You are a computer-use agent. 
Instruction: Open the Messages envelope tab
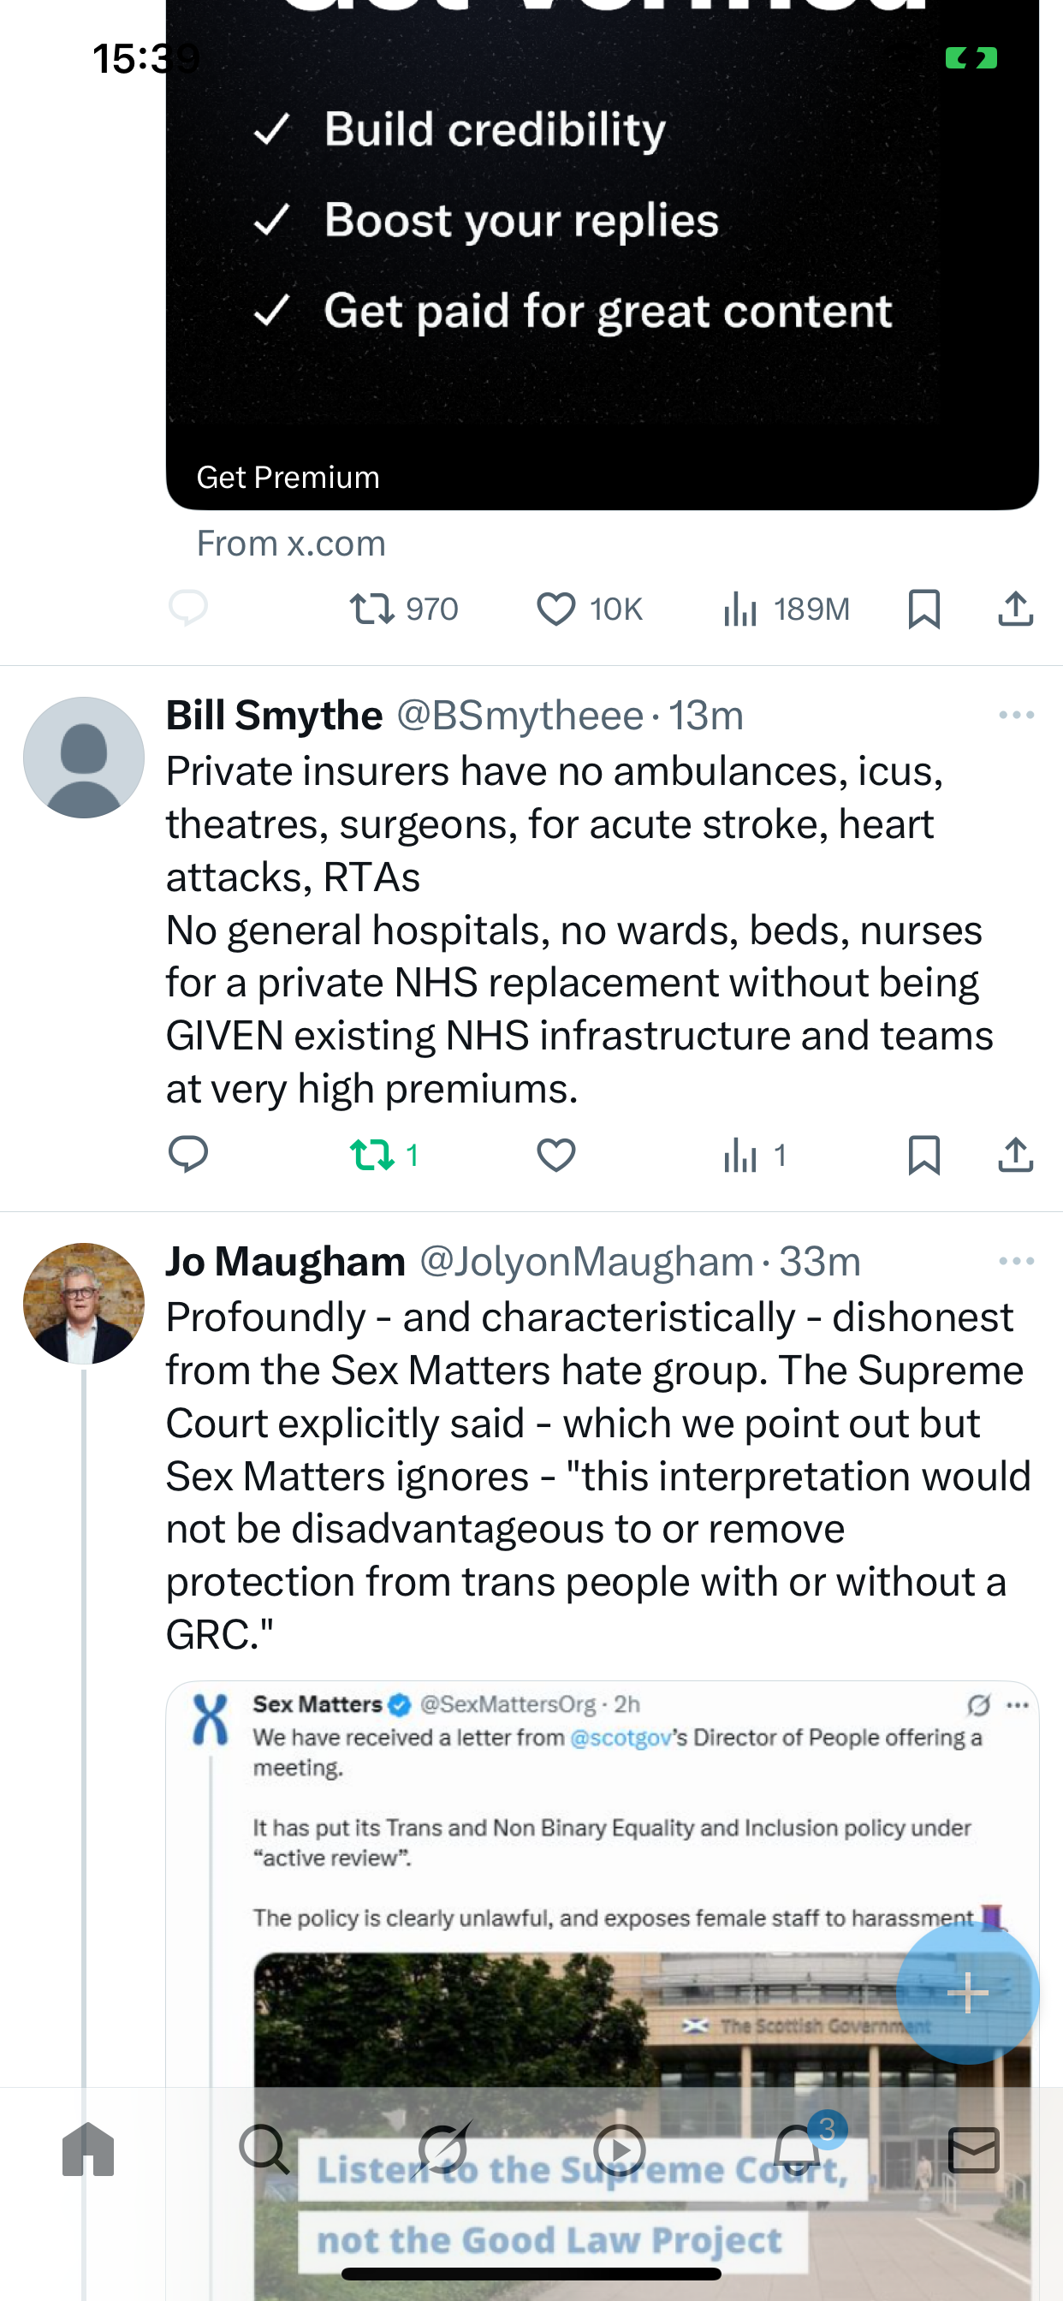[974, 2150]
